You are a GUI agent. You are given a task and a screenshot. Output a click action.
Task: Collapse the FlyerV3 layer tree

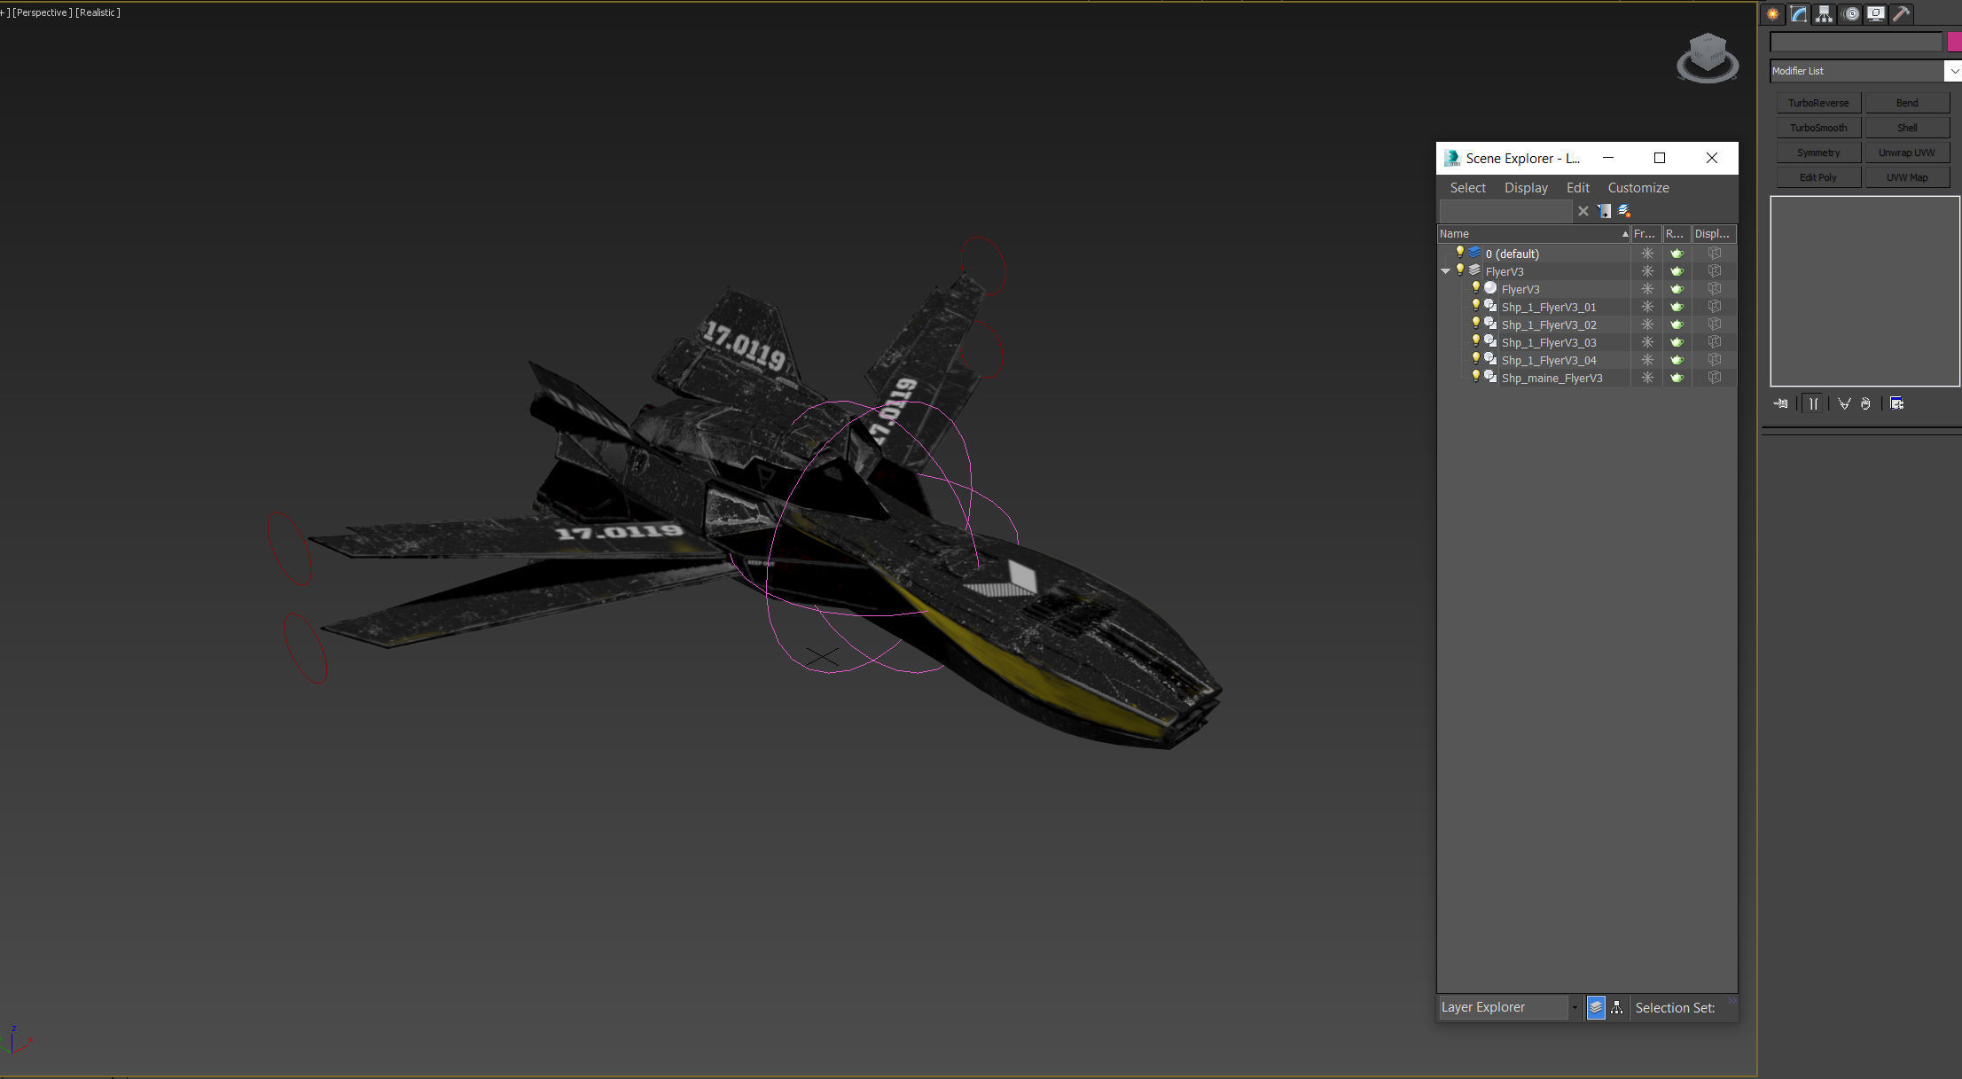(x=1445, y=270)
